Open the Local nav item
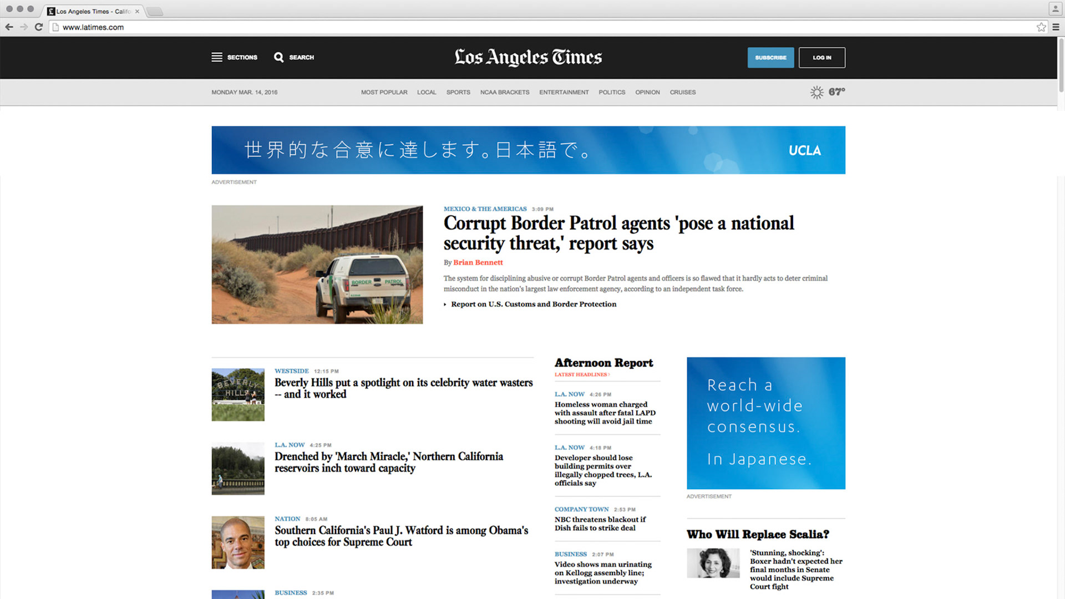The image size is (1065, 599). (x=427, y=92)
